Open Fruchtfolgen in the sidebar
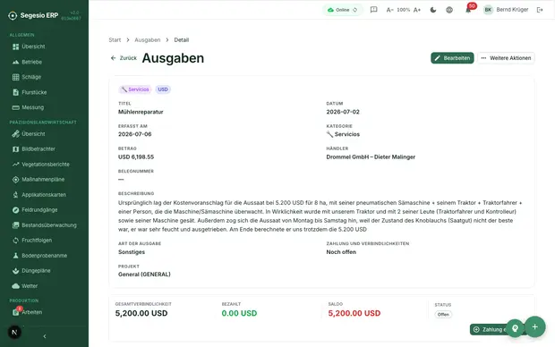 point(37,241)
